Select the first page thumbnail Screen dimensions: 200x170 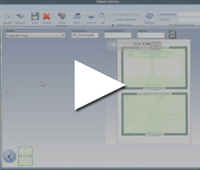25,151
